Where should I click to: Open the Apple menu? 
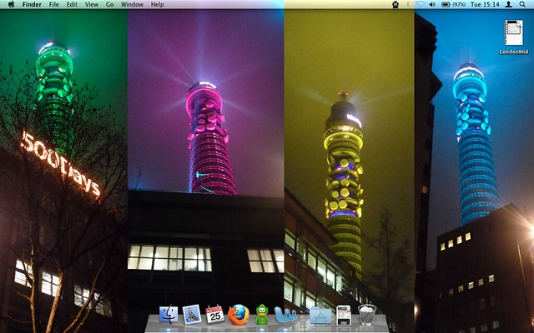[11, 4]
